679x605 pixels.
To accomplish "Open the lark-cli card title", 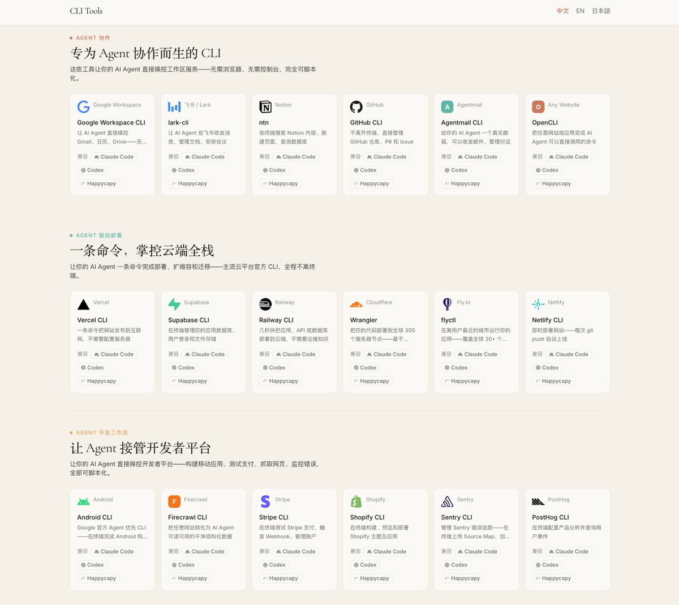I will pyautogui.click(x=178, y=122).
